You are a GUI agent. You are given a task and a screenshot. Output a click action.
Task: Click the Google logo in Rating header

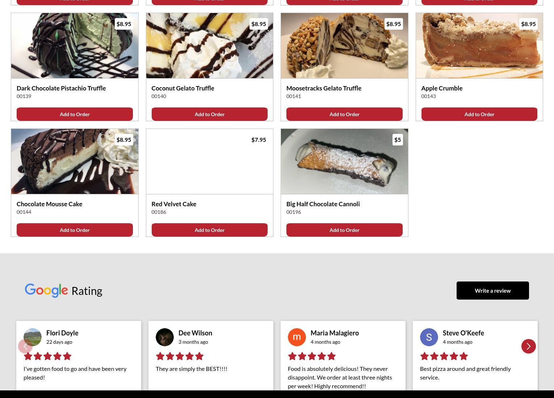(x=46, y=291)
